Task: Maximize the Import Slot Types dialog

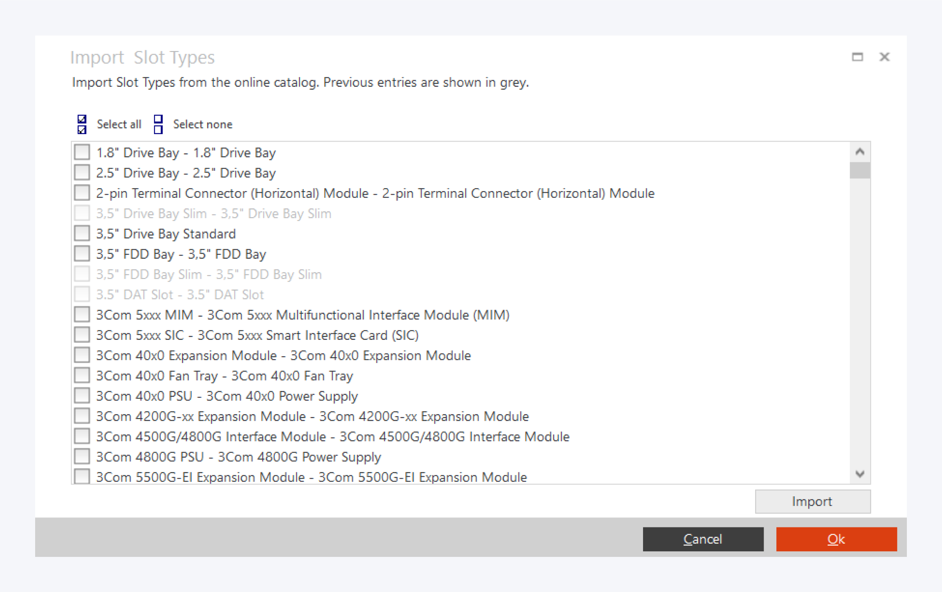Action: point(857,57)
